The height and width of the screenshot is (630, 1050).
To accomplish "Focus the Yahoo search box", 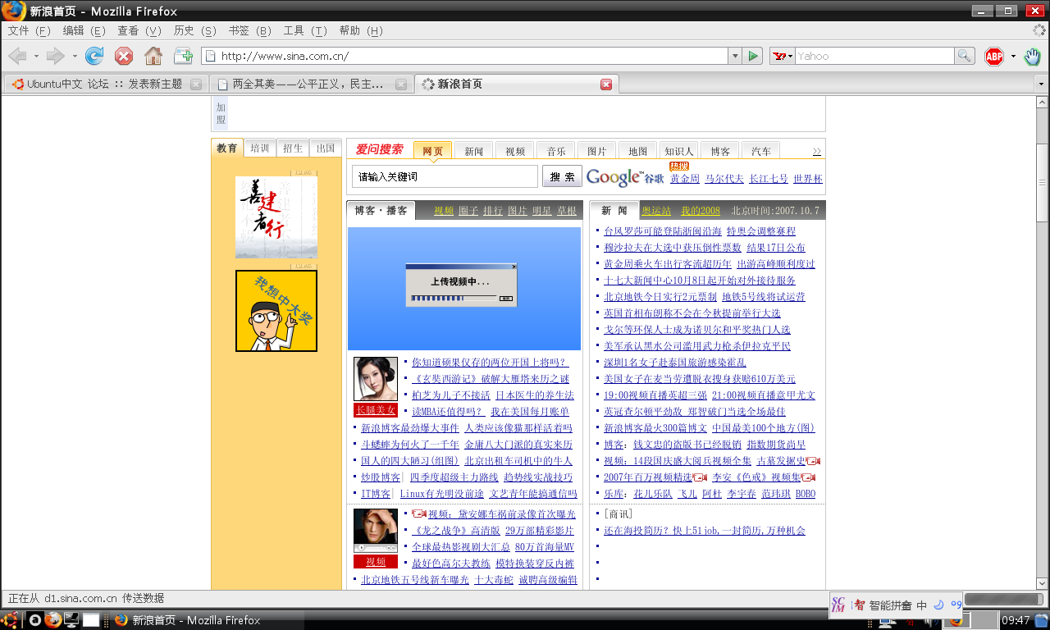I will 874,56.
